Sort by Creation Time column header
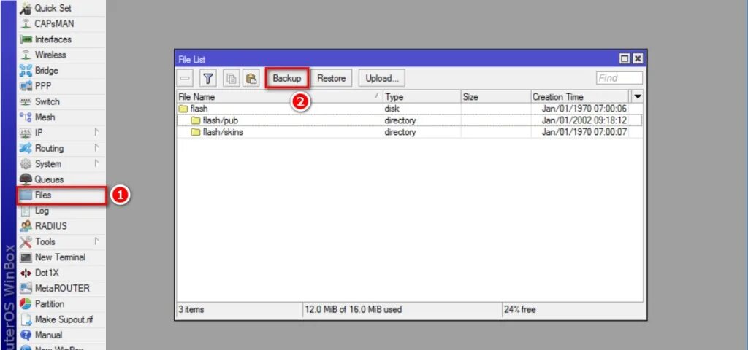 pos(579,97)
